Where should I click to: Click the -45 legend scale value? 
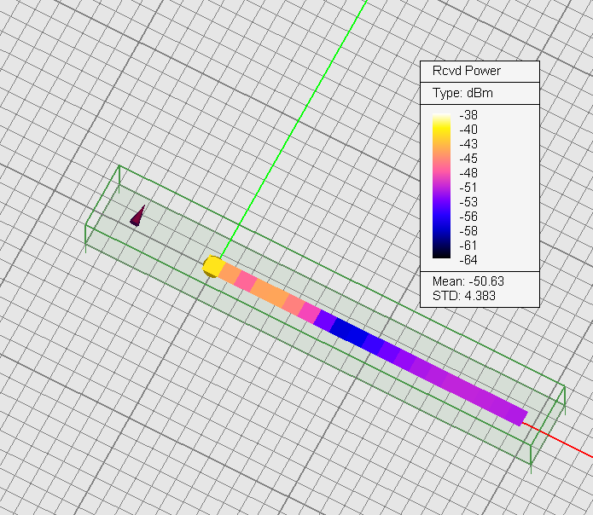point(468,159)
